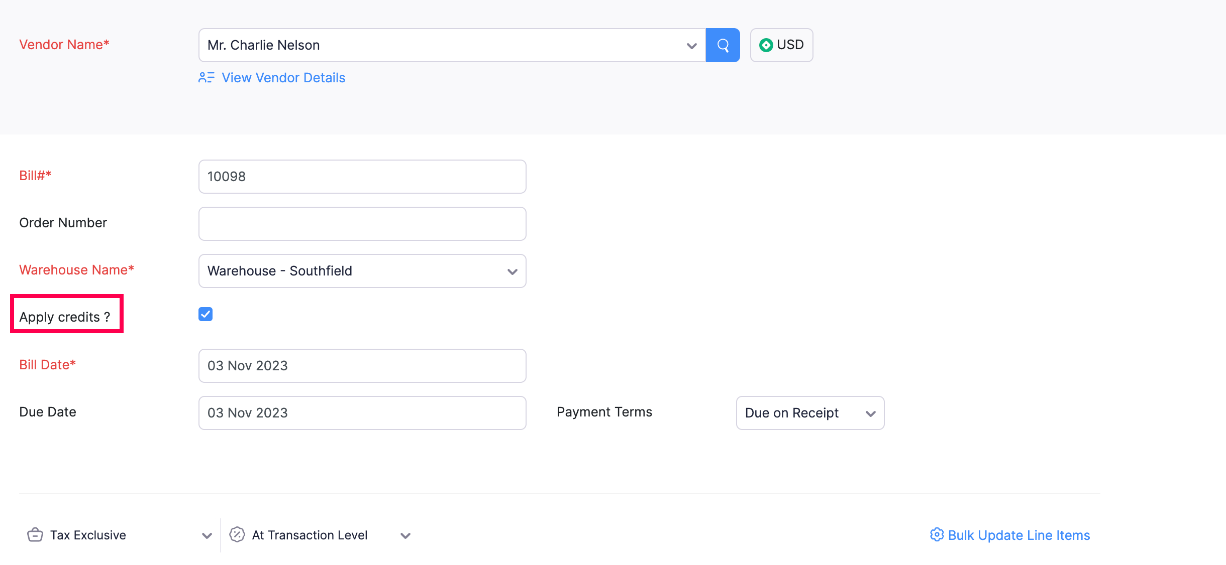
Task: Open the View Vendor Details link
Action: pos(283,78)
